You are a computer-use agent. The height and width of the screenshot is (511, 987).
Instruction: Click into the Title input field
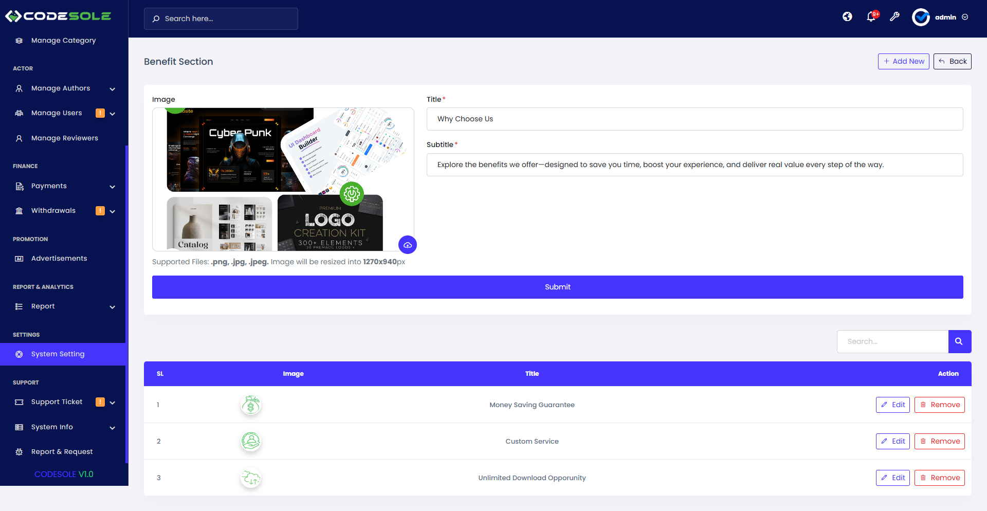695,119
